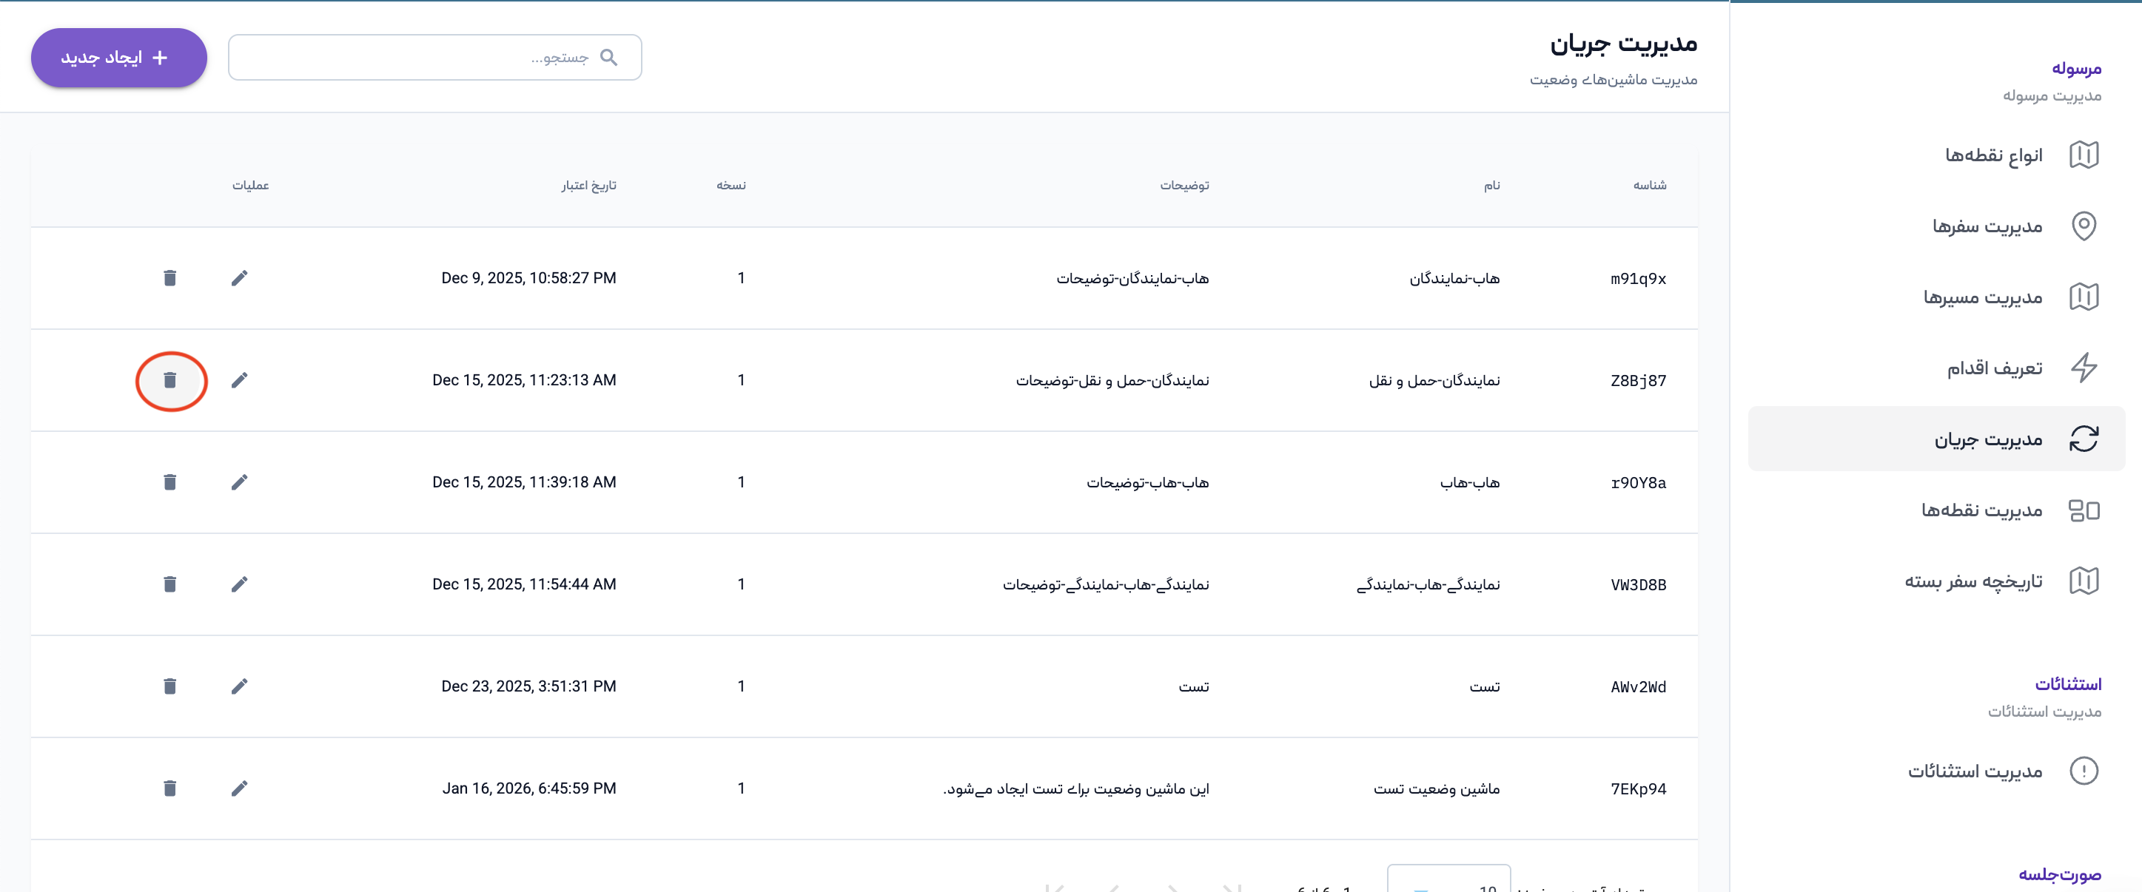
Task: Click the location pin icon for مدیریت سفرها
Action: coord(2083,226)
